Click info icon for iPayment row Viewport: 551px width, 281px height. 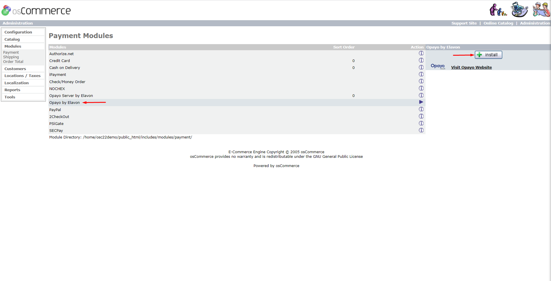point(421,74)
